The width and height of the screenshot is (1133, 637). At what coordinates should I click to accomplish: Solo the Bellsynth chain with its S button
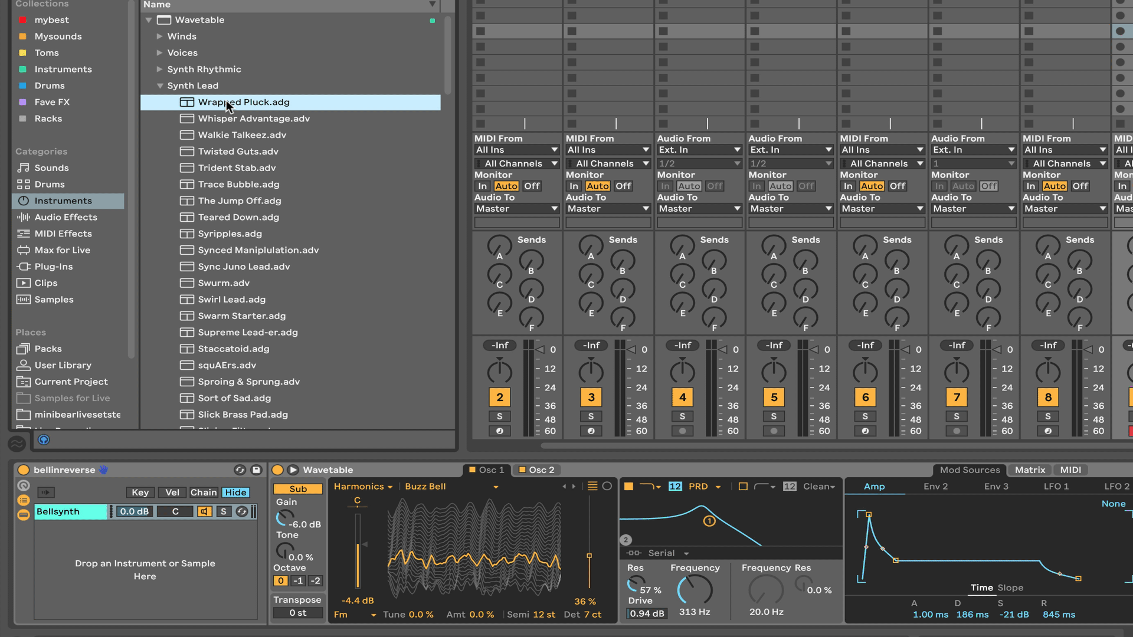click(x=224, y=512)
